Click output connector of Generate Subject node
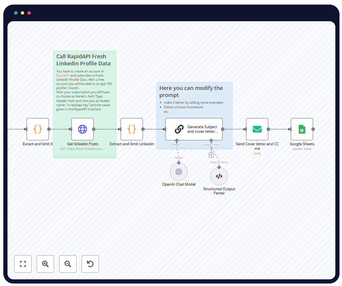Image resolution: width=342 pixels, height=286 pixels. (223, 129)
